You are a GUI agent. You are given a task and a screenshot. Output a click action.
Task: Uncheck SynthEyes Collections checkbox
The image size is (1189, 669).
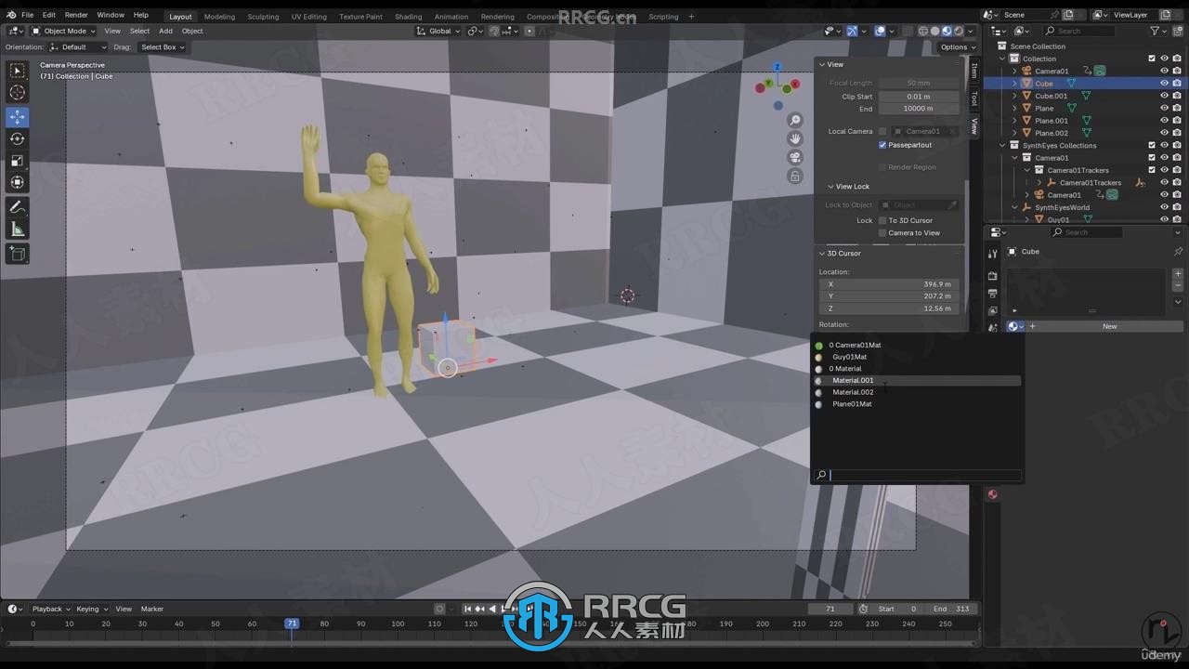tap(1152, 145)
